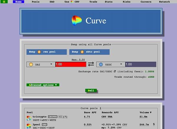Click the 3pool base APY 0.52%
The width and height of the screenshot is (177, 129).
88,125
